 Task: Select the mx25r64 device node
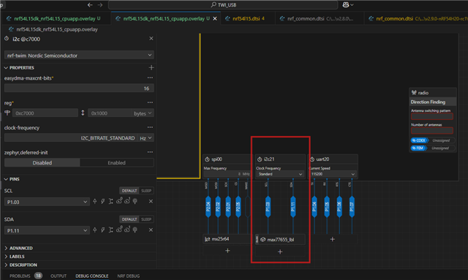pyautogui.click(x=227, y=239)
